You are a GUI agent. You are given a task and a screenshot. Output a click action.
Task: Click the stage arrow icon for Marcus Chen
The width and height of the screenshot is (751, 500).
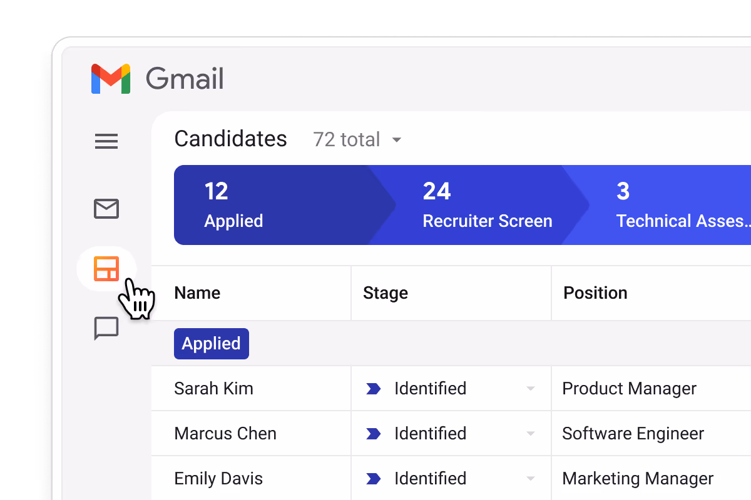(x=374, y=434)
